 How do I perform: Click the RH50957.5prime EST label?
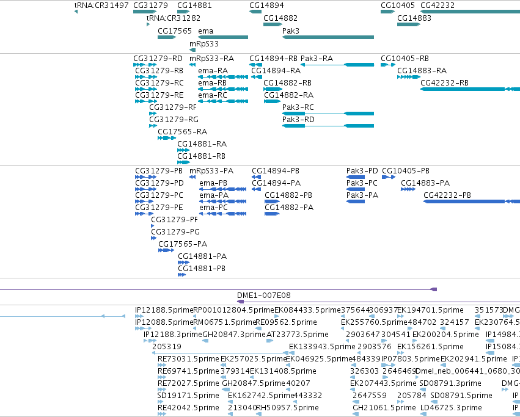[287, 408]
